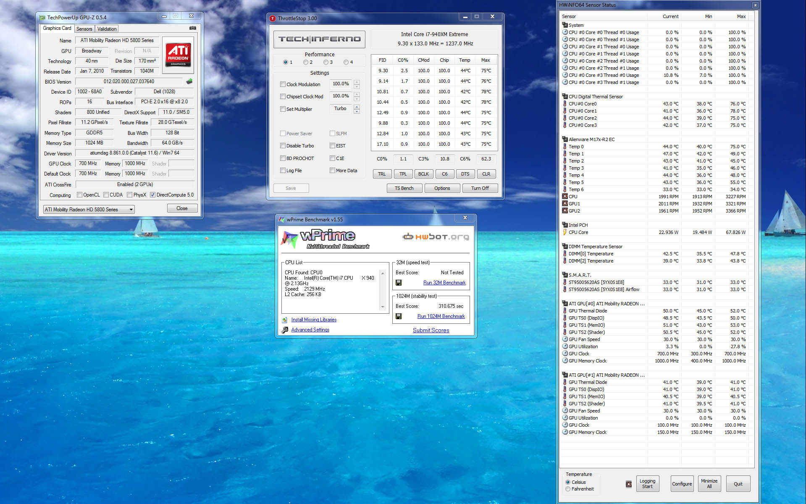Click the S.M.A.R.T. group icon
The height and width of the screenshot is (504, 806).
(565, 275)
